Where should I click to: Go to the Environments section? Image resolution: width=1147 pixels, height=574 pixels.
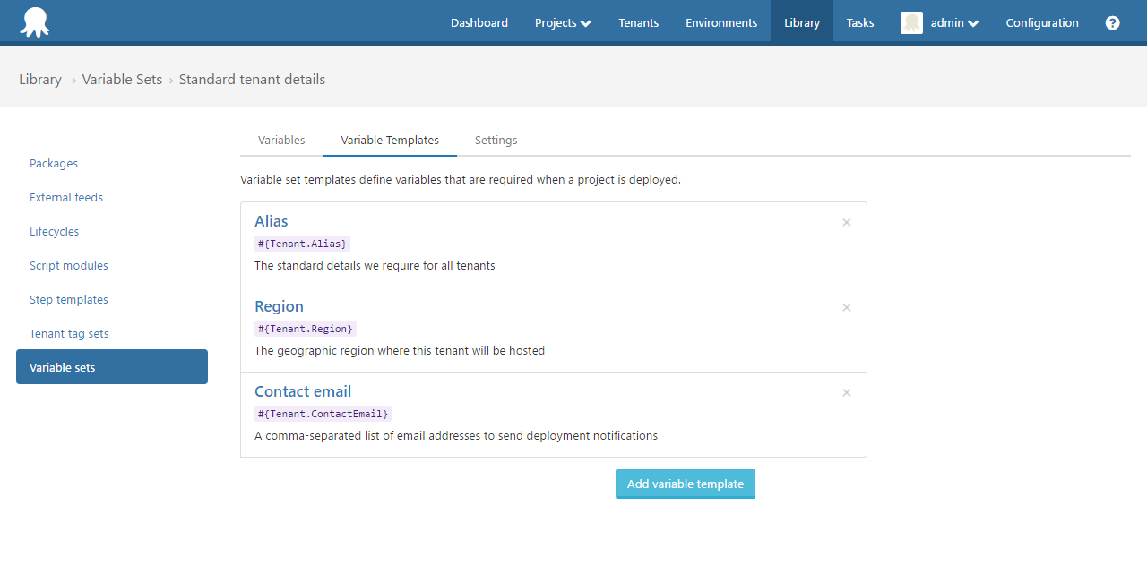coord(721,22)
